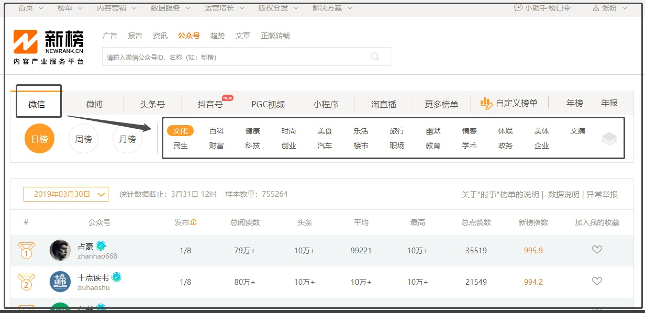Expand the 版权分发 top menu
This screenshot has height=313, width=645.
point(279,8)
